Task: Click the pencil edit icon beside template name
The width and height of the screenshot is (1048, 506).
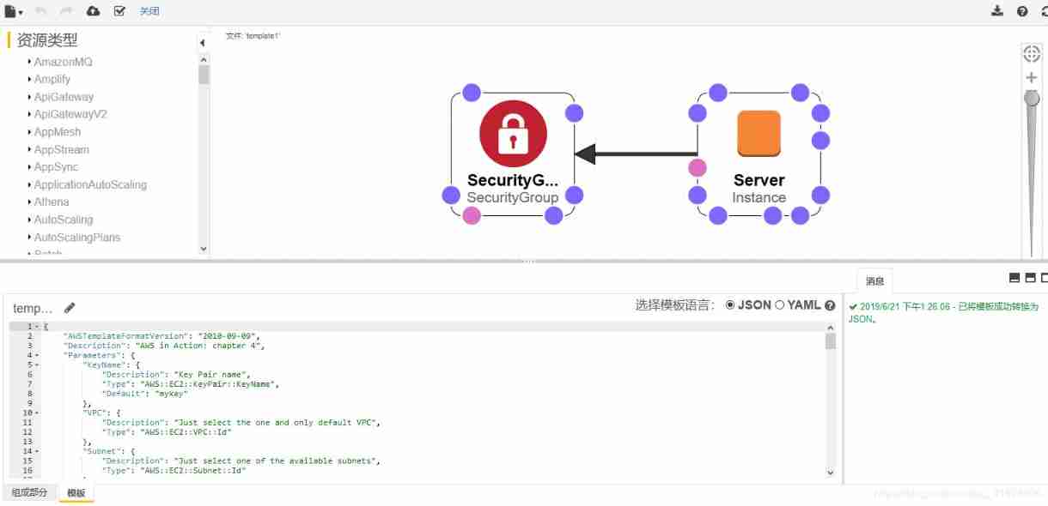Action: point(70,308)
